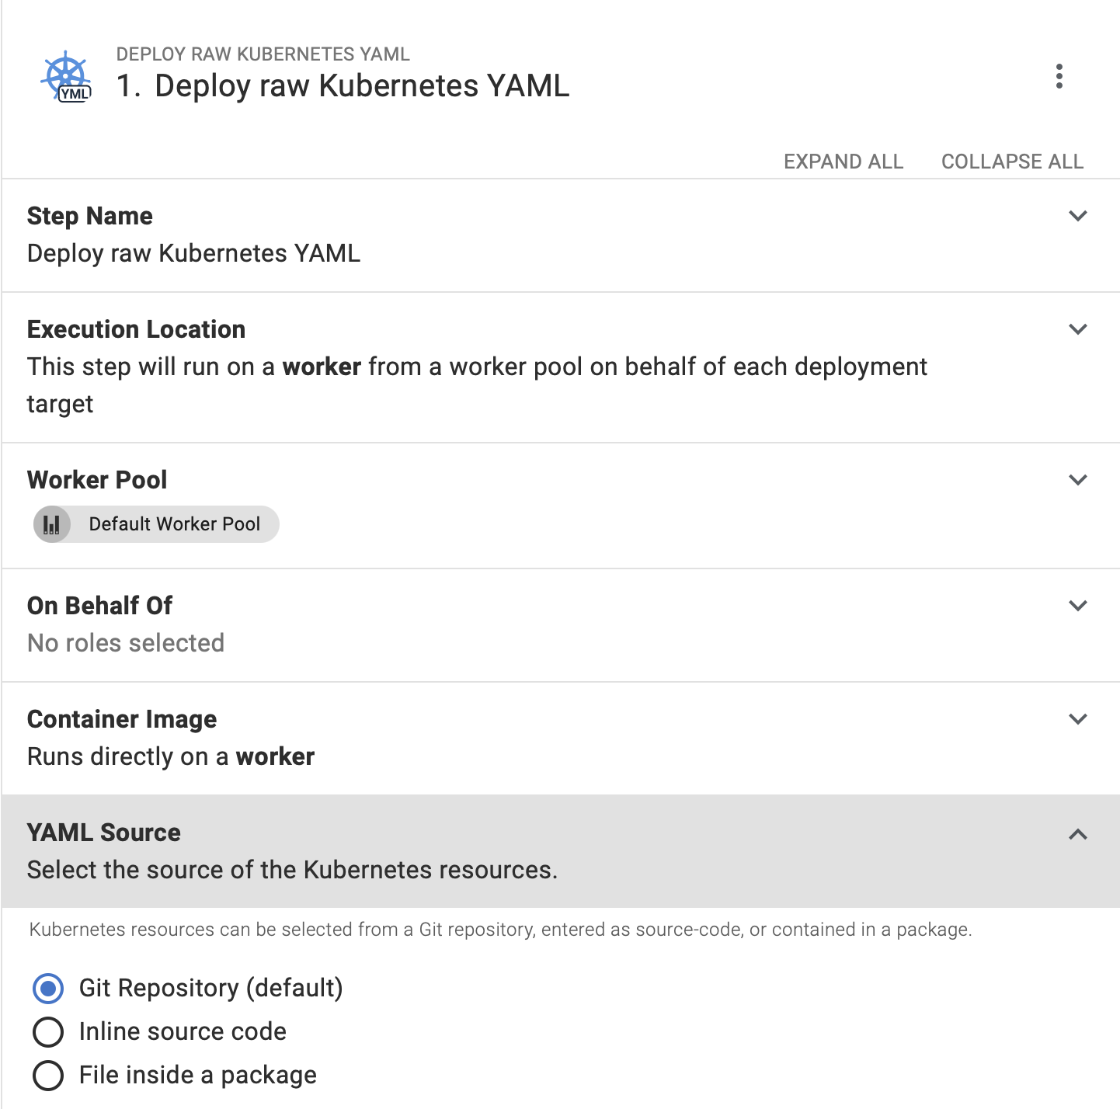1120x1109 pixels.
Task: Expand the Container Image section chevron
Action: [x=1077, y=719]
